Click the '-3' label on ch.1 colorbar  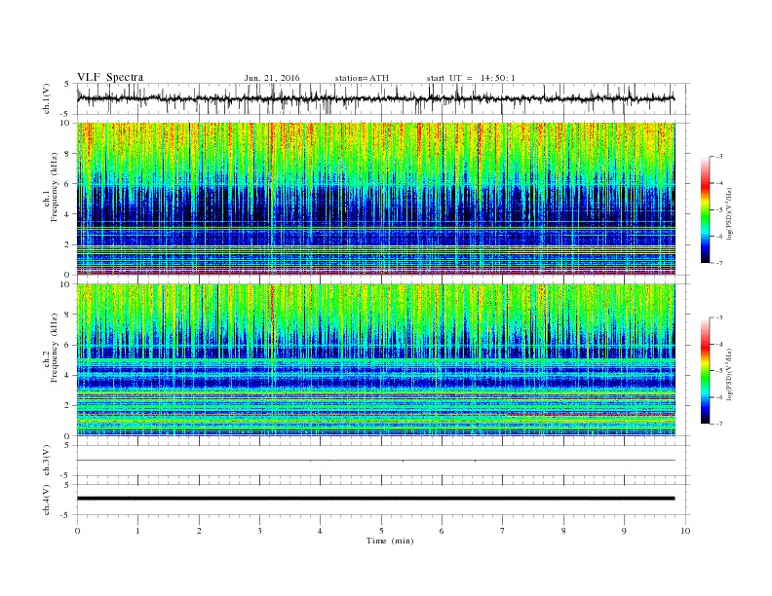click(x=719, y=157)
